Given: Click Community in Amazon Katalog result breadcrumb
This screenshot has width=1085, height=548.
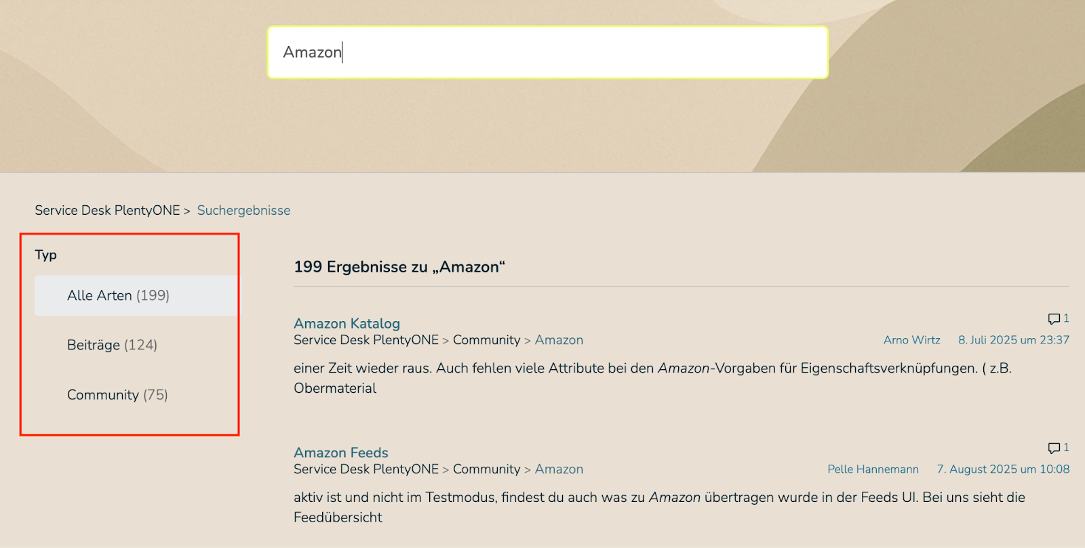Looking at the screenshot, I should (486, 340).
